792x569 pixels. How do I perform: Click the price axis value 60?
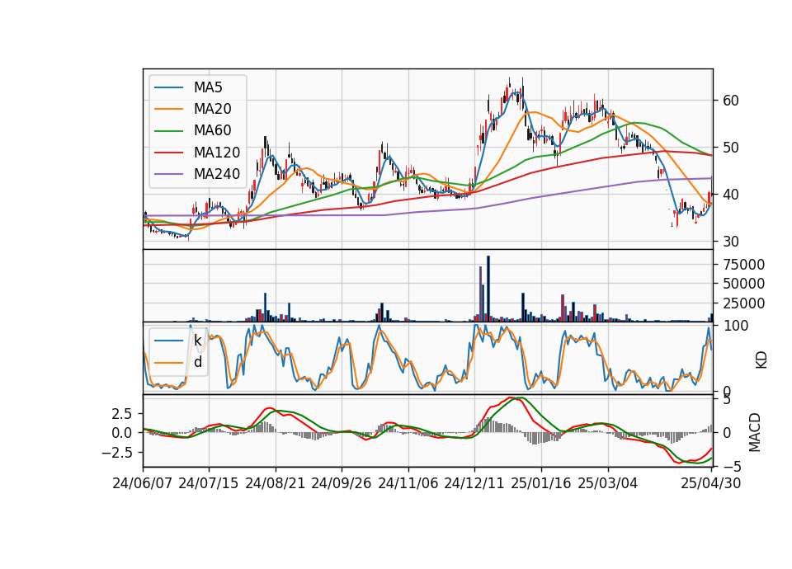(x=731, y=101)
